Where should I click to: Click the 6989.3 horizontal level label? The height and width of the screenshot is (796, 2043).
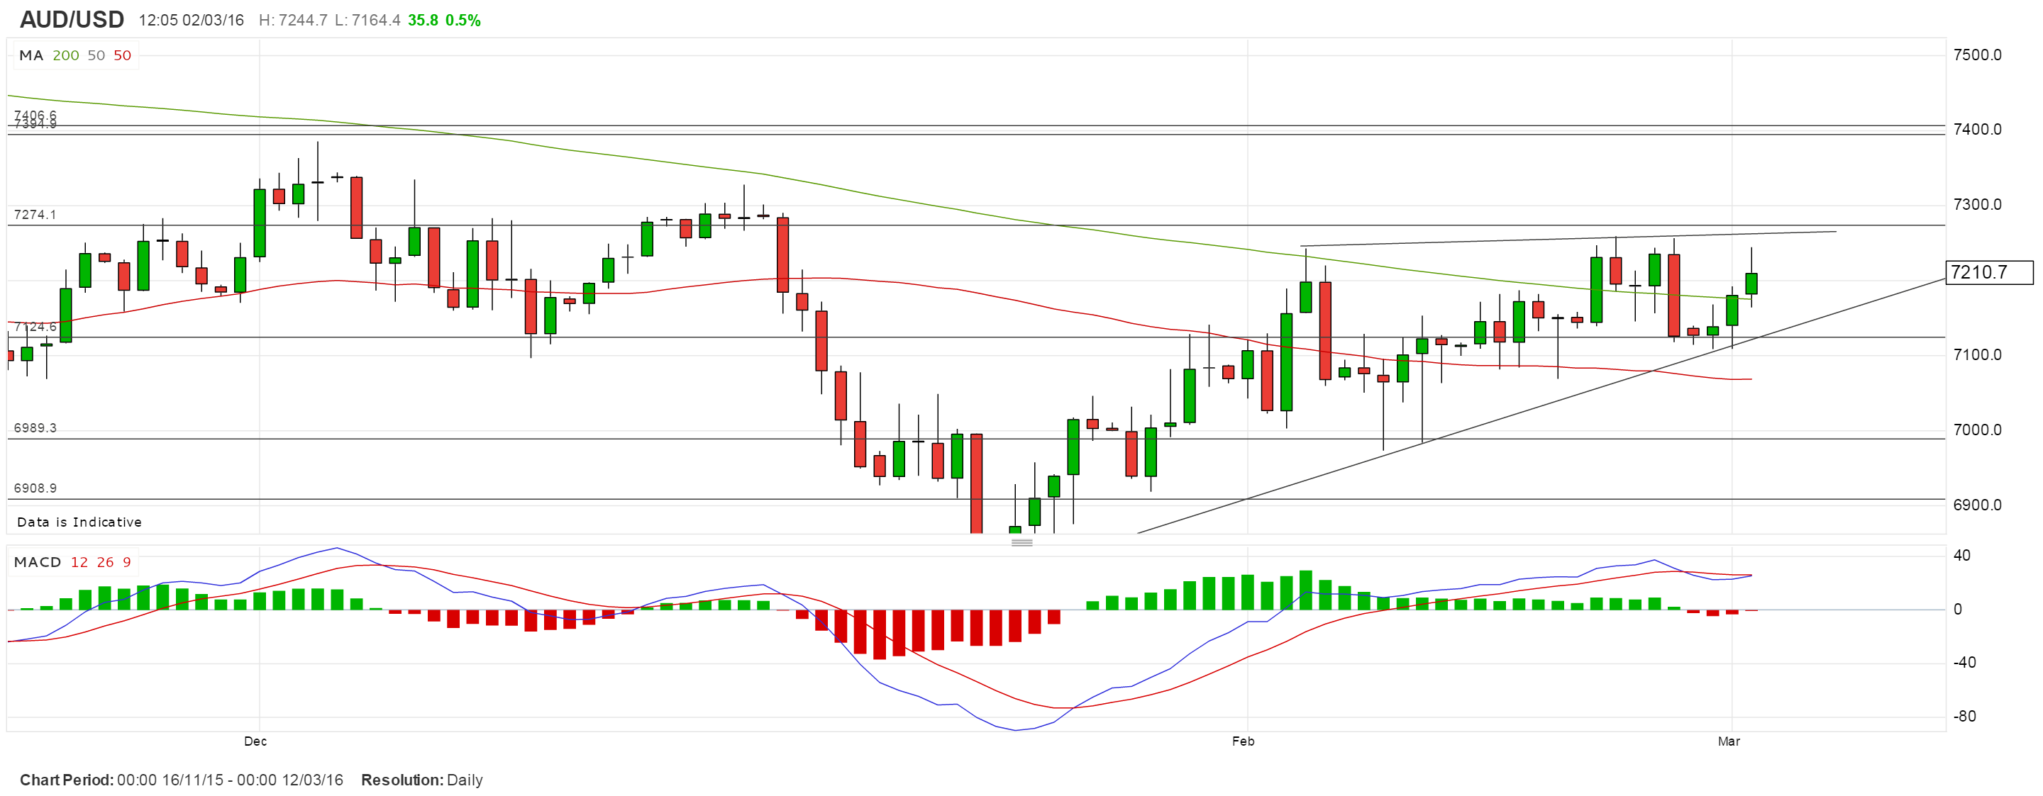pos(35,428)
